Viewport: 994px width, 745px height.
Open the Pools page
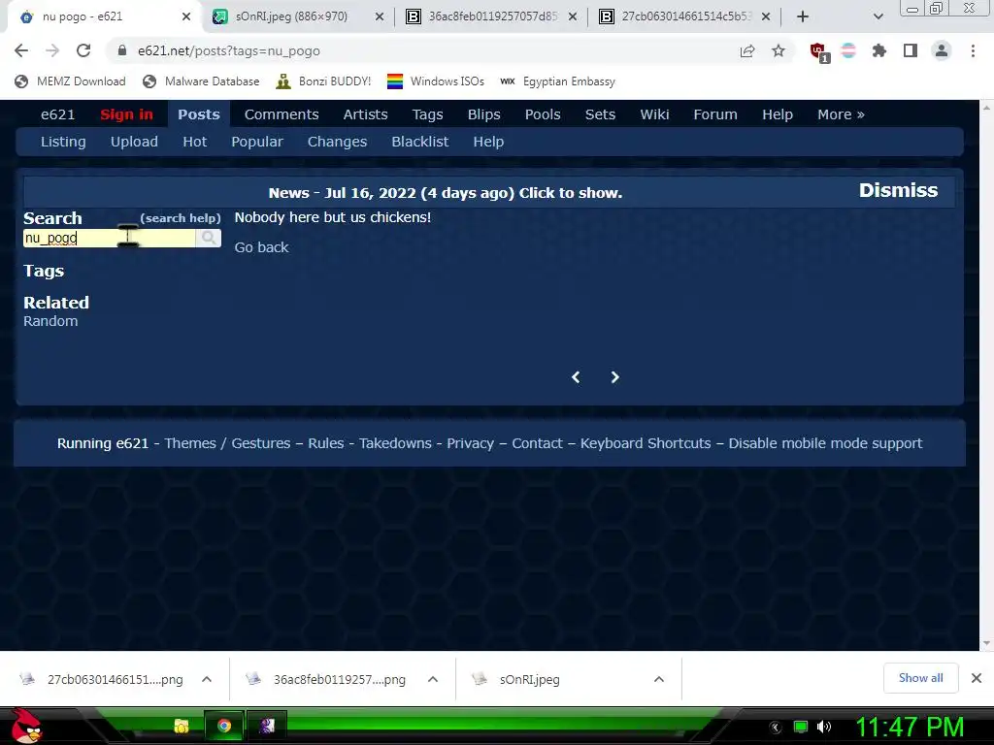pyautogui.click(x=543, y=114)
